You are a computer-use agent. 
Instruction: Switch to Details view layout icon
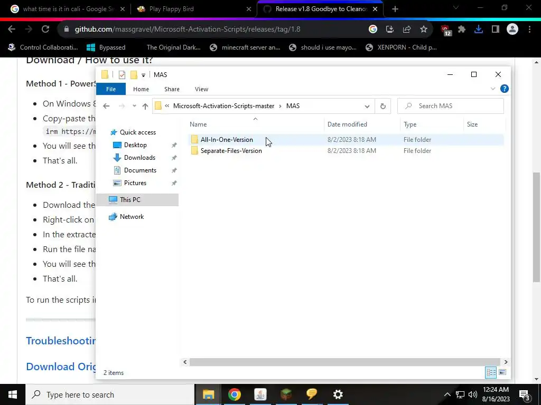click(491, 372)
